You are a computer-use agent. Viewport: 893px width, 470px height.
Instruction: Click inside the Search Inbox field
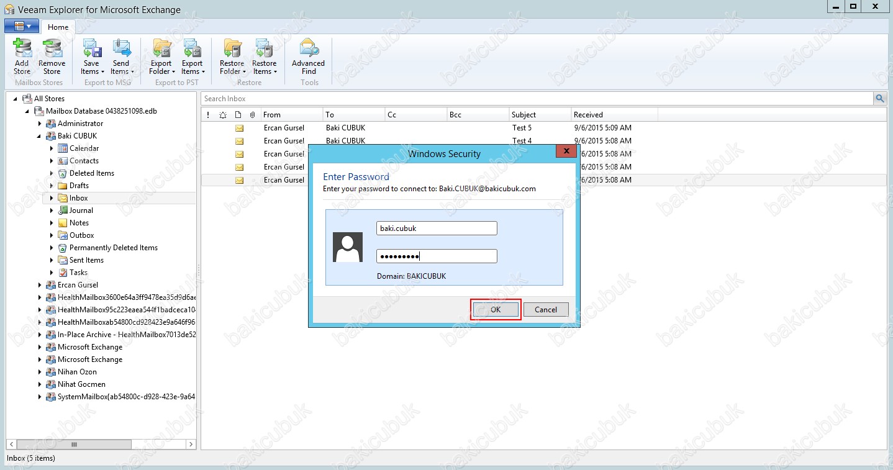(537, 98)
